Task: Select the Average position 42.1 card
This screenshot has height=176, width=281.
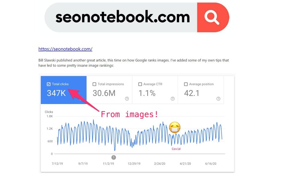Action: 201,90
